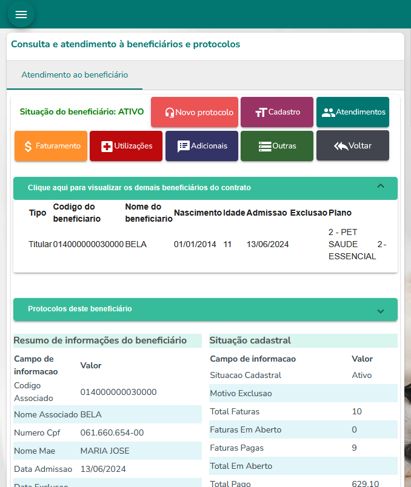Image resolution: width=411 pixels, height=487 pixels.
Task: Click the medical cross icon on Utilizações
Action: pos(107,147)
